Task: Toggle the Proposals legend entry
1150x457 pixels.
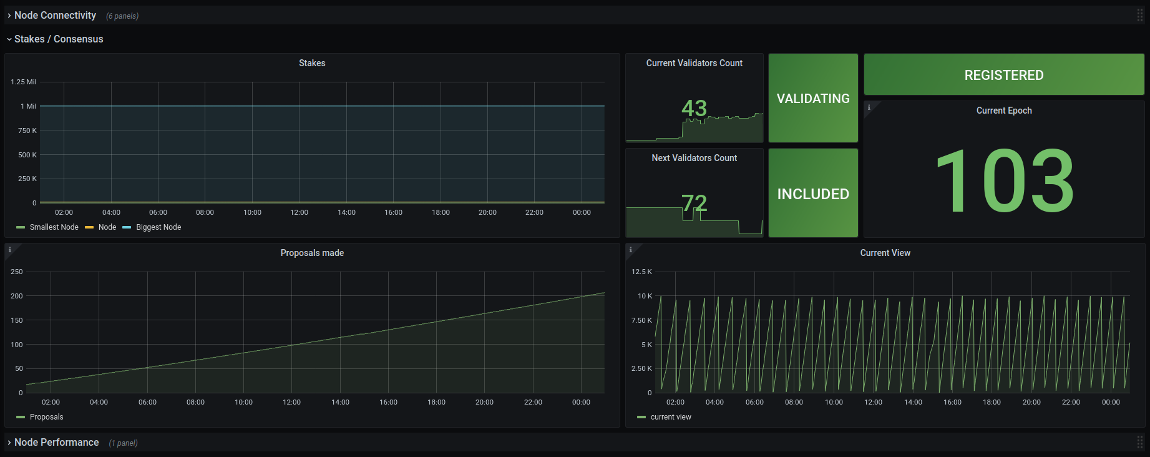Action: click(47, 417)
